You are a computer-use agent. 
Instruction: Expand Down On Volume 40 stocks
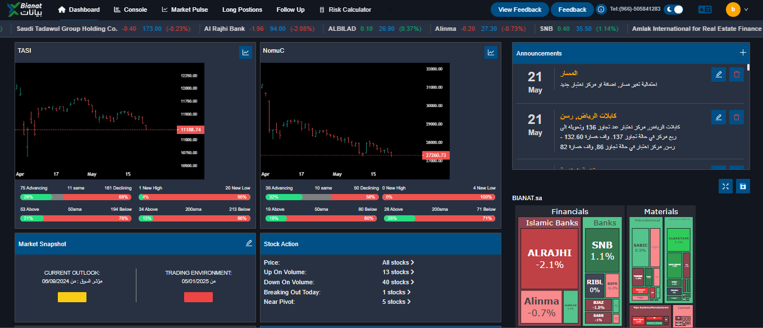point(398,282)
